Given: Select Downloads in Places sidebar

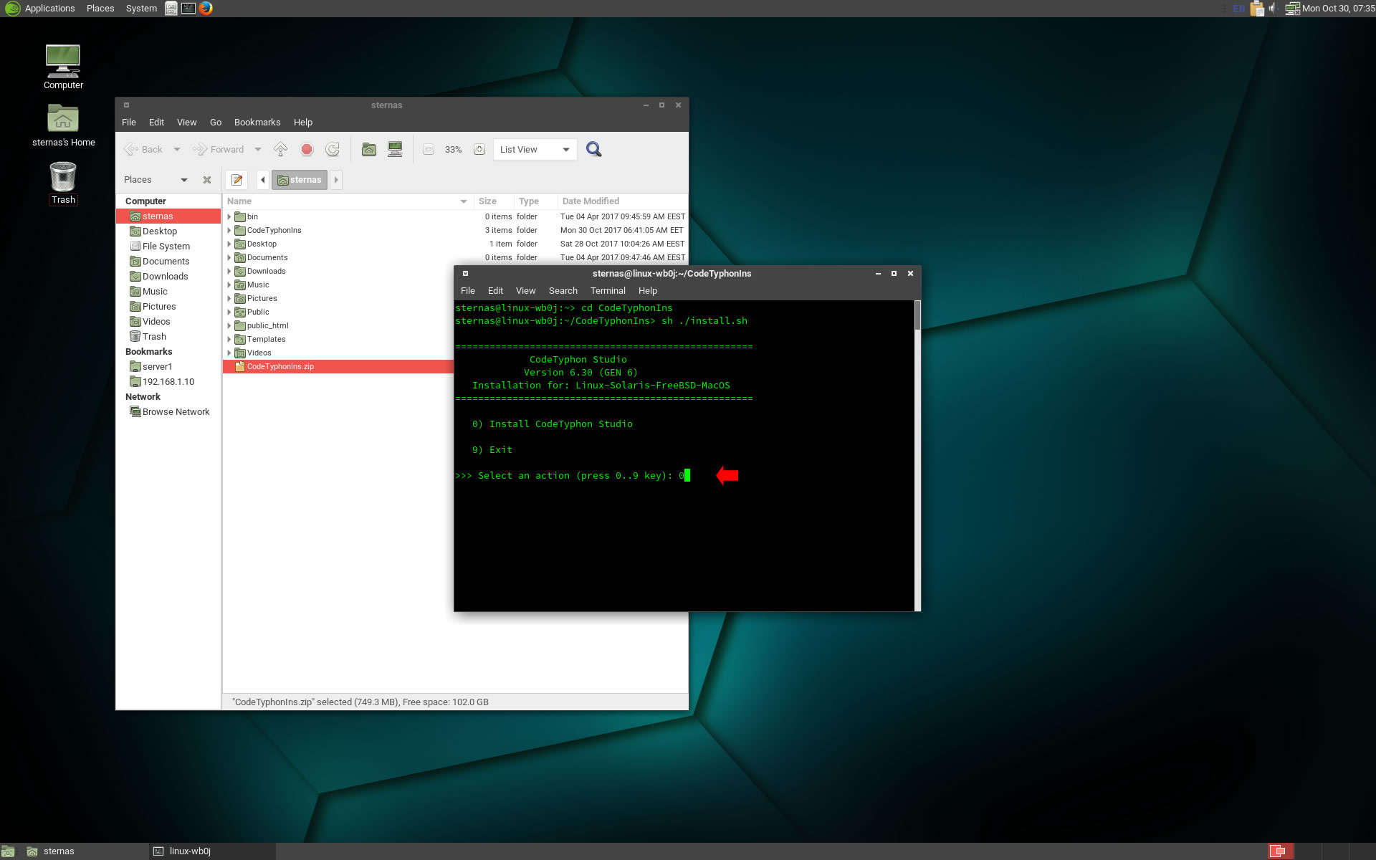Looking at the screenshot, I should 168,277.
